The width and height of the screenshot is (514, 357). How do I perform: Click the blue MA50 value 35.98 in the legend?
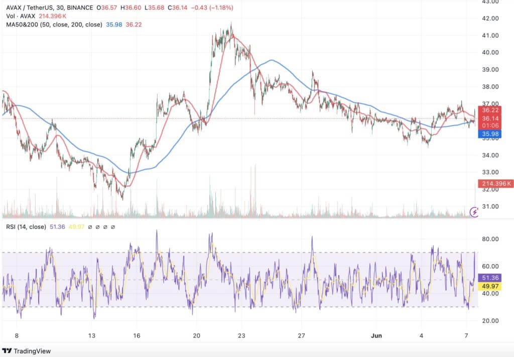click(114, 25)
